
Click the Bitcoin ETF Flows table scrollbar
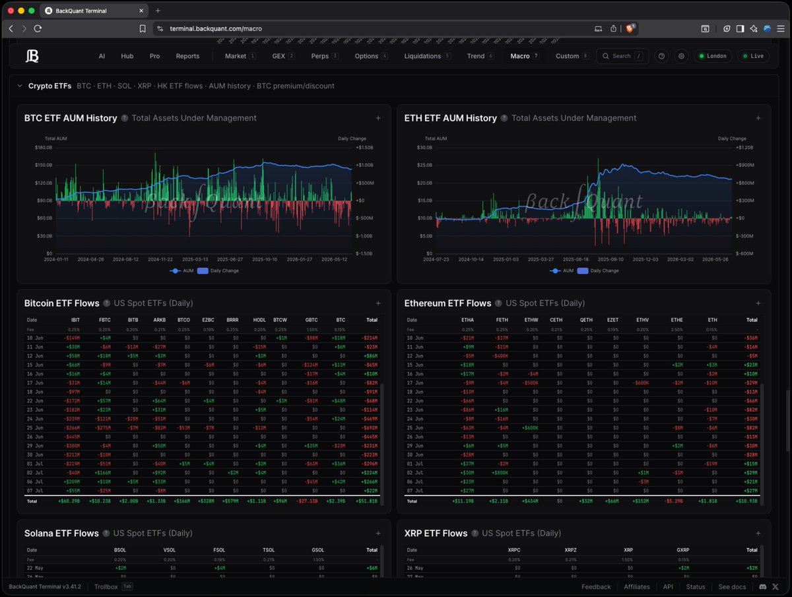pos(381,443)
